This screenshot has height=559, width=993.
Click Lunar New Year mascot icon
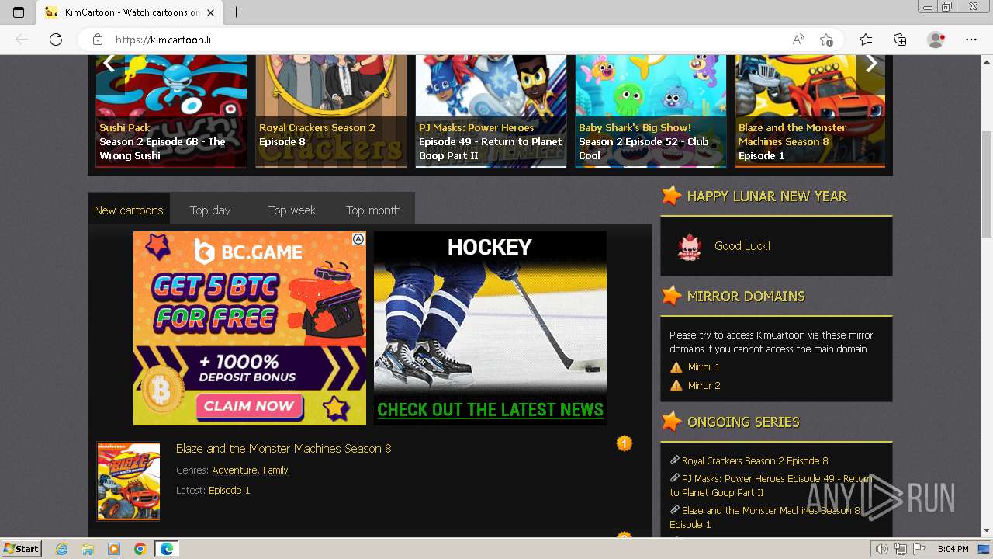[689, 246]
